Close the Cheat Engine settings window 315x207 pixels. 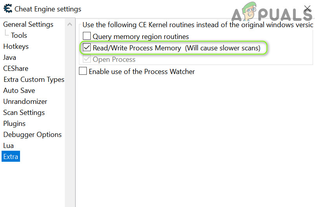tap(307, 9)
